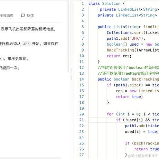
Task: Click the 'for (int i = 0' loop line
Action: click(133, 114)
